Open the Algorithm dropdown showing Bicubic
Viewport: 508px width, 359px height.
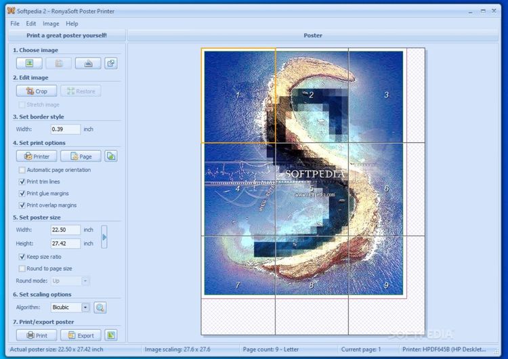click(70, 307)
